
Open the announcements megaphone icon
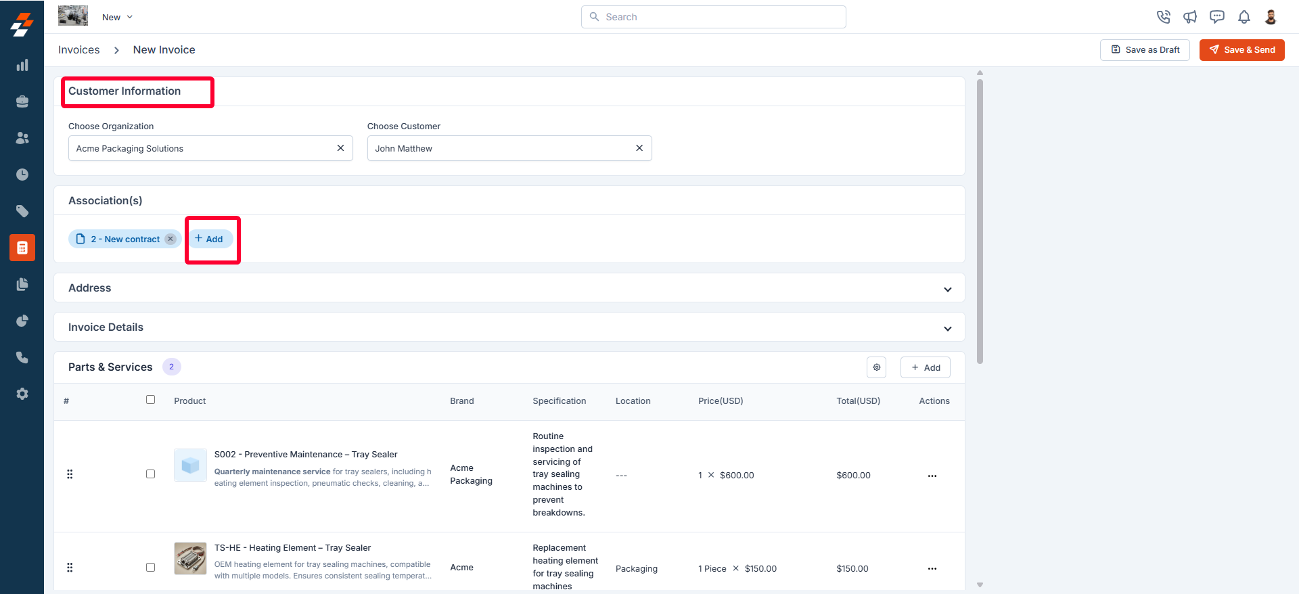coord(1190,17)
